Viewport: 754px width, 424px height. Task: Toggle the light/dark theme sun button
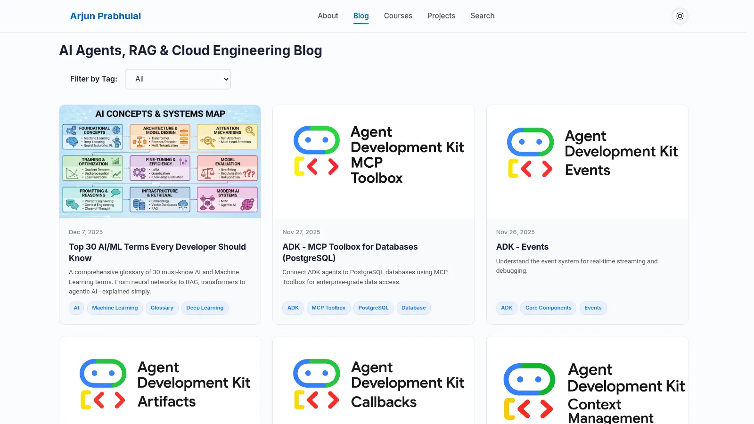[x=680, y=16]
